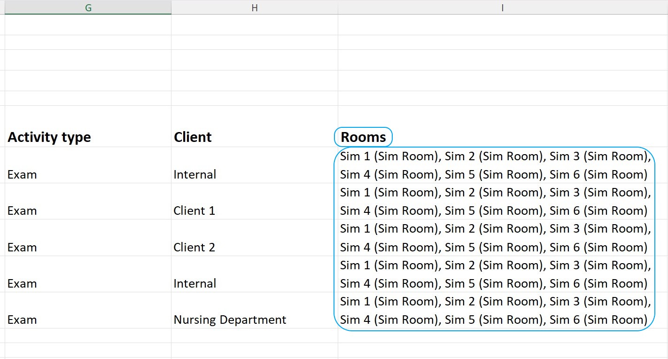Select Rooms cell for Client 2 row

503,238
